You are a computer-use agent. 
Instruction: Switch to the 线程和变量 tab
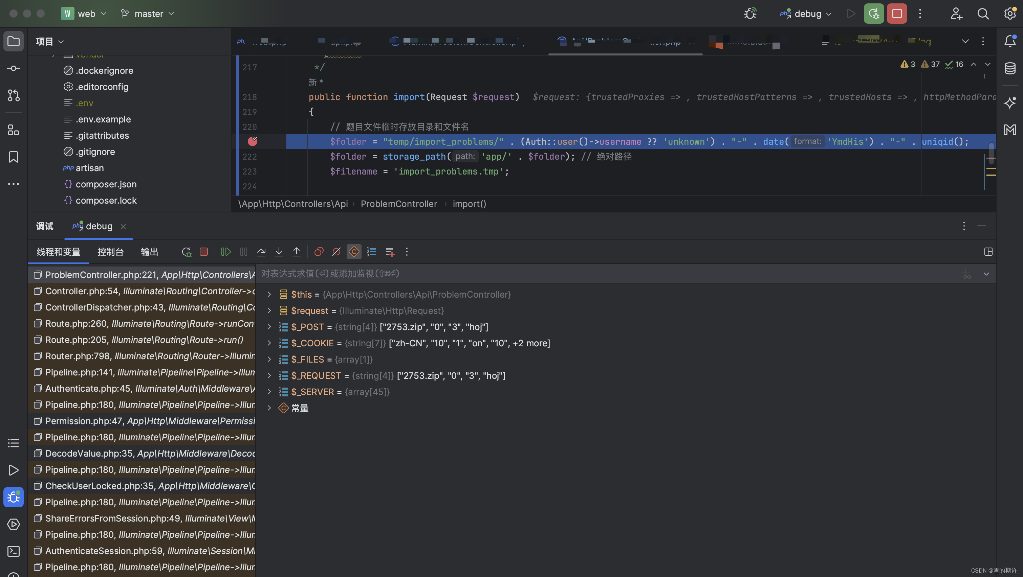click(x=58, y=252)
